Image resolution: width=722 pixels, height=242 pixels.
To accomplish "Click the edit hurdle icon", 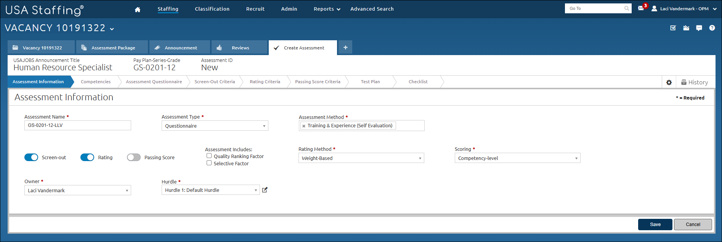I will click(x=265, y=190).
